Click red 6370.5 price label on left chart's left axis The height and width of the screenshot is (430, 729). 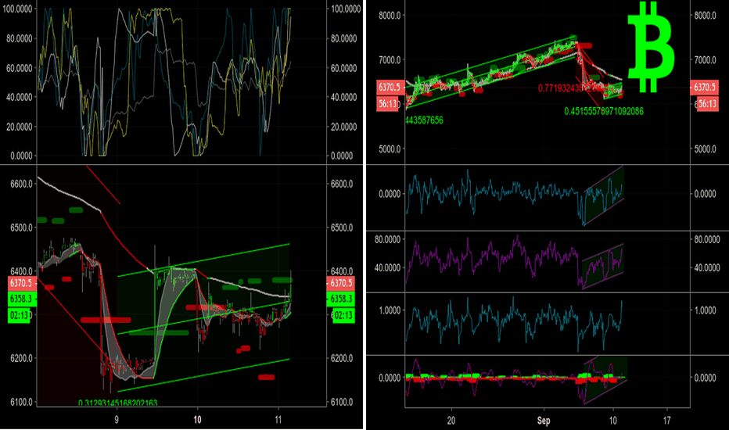point(21,283)
